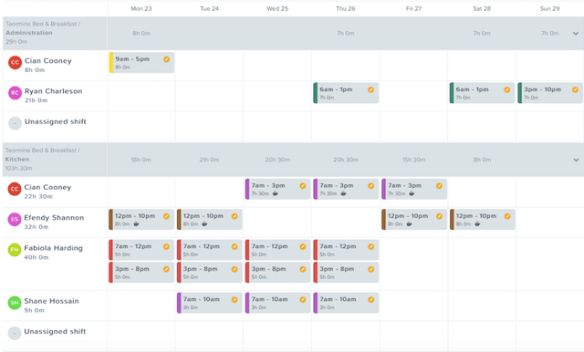Click the break cup icon on Cian Cooney's Wednesday 7am - 3pm shift
Screen dimensions: 584x352
coord(275,193)
